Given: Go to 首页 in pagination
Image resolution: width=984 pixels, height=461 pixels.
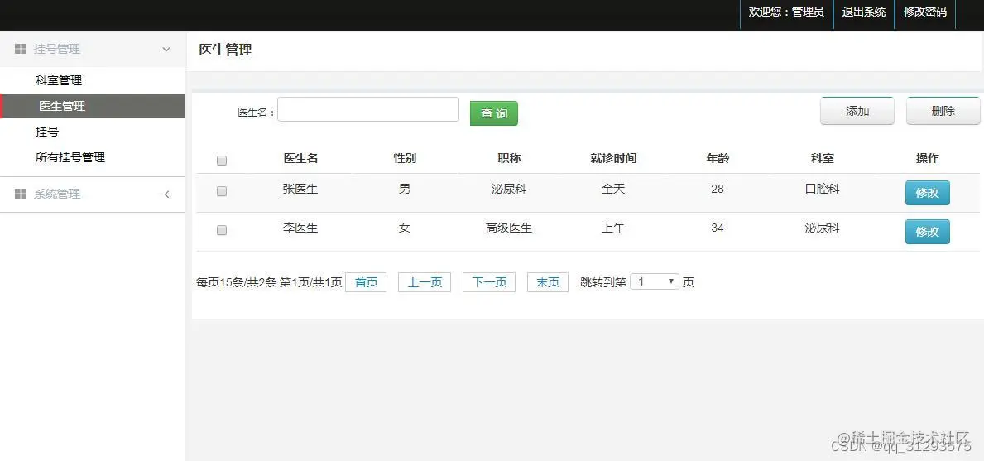Looking at the screenshot, I should point(366,282).
